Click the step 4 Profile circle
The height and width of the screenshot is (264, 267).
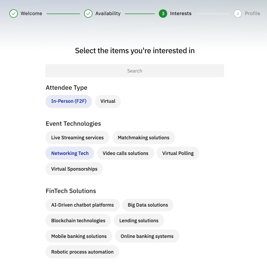coord(238,14)
